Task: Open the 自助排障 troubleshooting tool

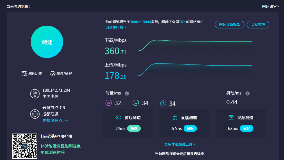Action: pos(258,24)
